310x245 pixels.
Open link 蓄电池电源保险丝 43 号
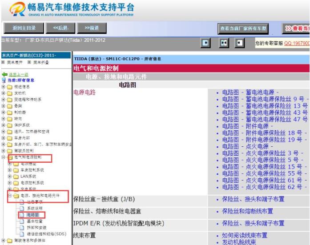(265, 112)
